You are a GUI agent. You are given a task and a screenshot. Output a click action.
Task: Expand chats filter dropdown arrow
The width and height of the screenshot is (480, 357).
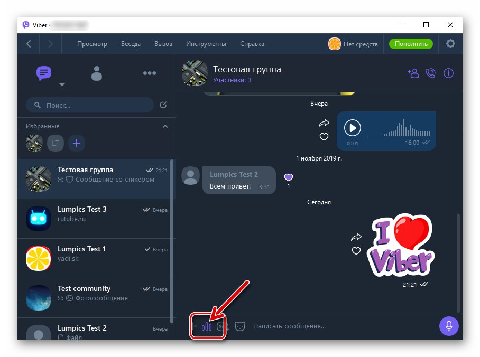(62, 84)
